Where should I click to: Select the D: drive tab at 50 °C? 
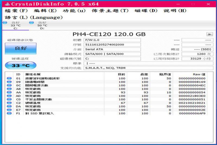point(42,26)
